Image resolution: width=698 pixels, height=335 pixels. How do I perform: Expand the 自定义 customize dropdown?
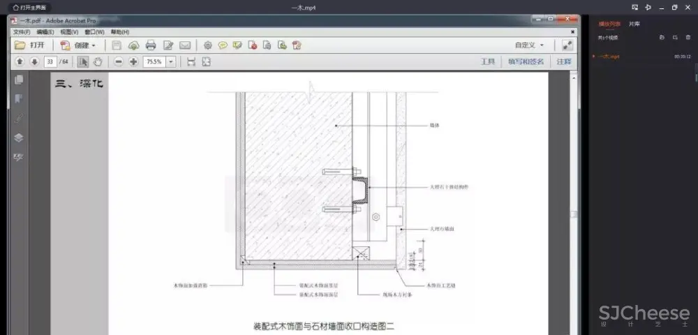click(x=529, y=45)
